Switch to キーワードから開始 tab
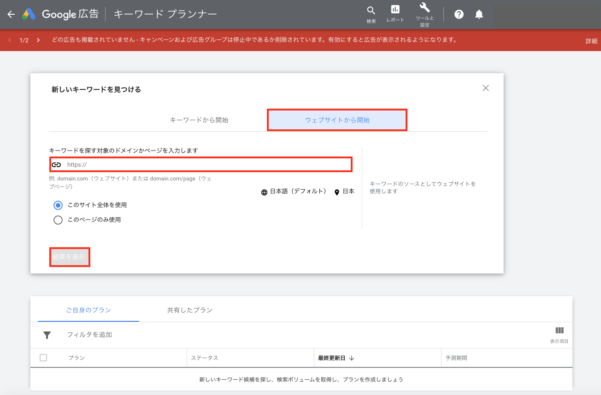 [199, 120]
